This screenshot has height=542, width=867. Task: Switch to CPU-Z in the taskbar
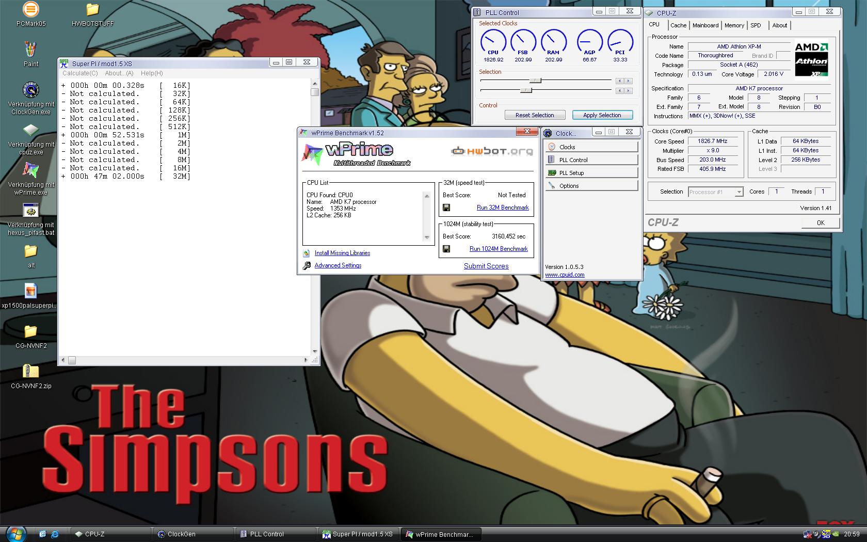click(111, 534)
